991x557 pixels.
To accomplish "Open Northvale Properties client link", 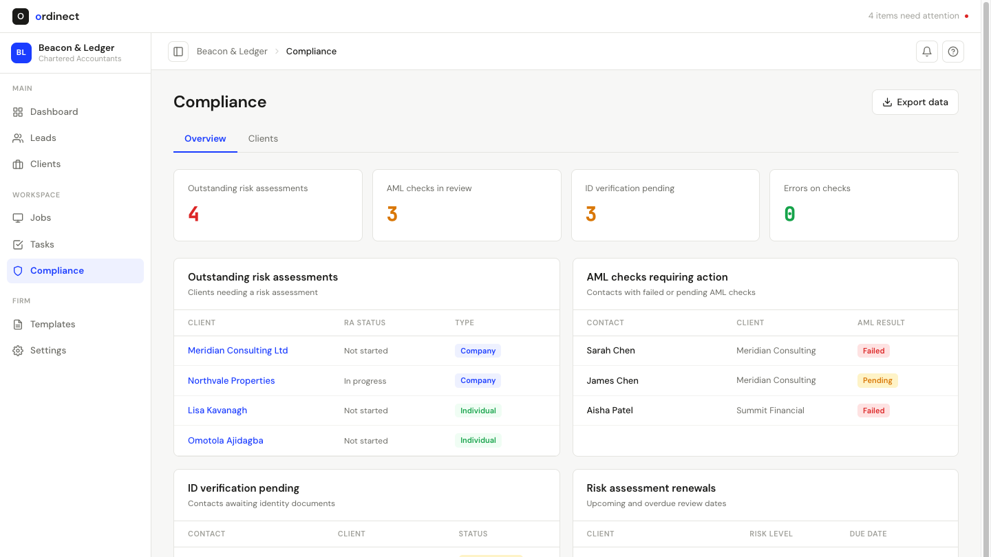I will 231,381.
